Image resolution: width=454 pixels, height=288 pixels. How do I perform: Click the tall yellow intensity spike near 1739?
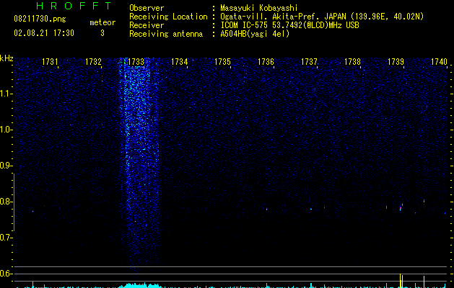pyautogui.click(x=401, y=281)
